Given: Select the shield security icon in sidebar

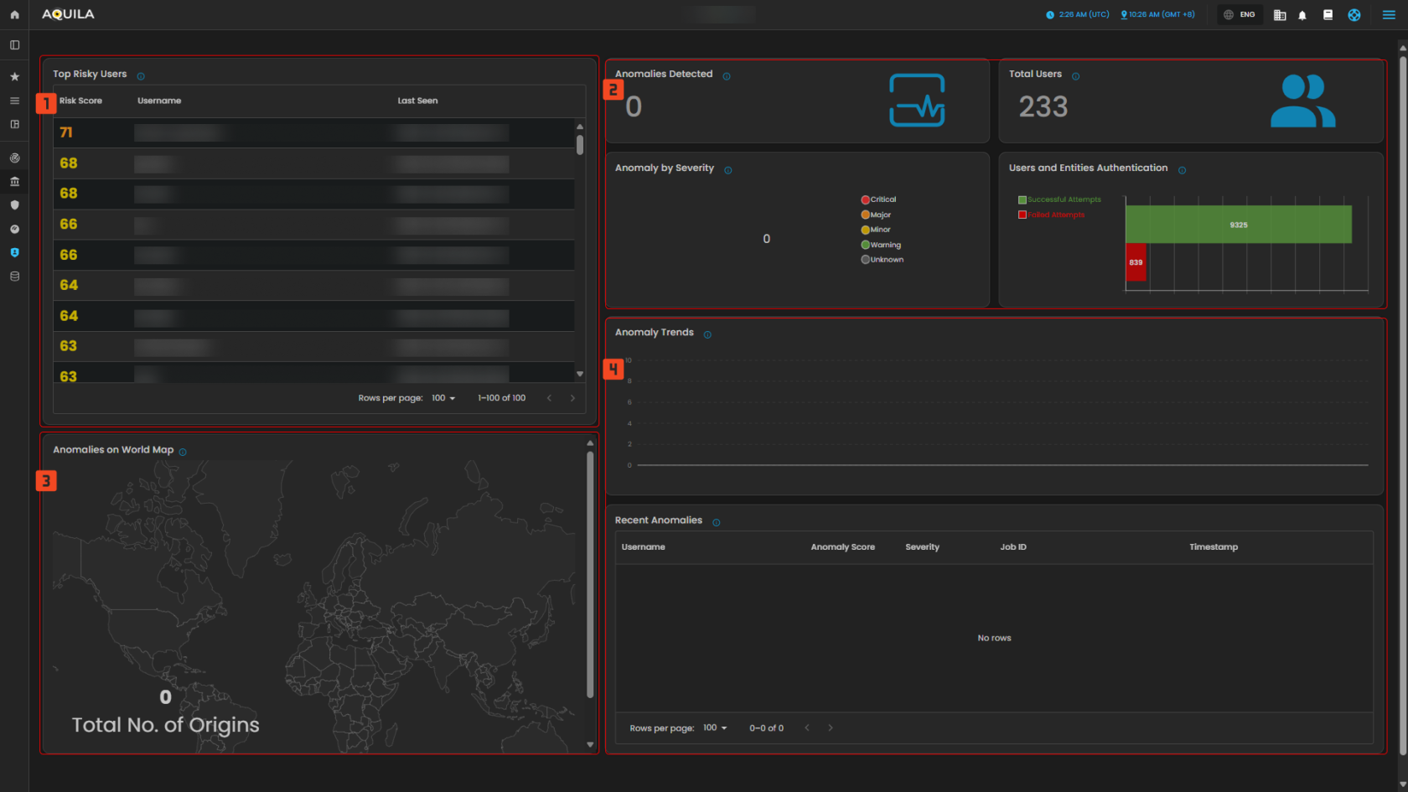Looking at the screenshot, I should pyautogui.click(x=14, y=204).
